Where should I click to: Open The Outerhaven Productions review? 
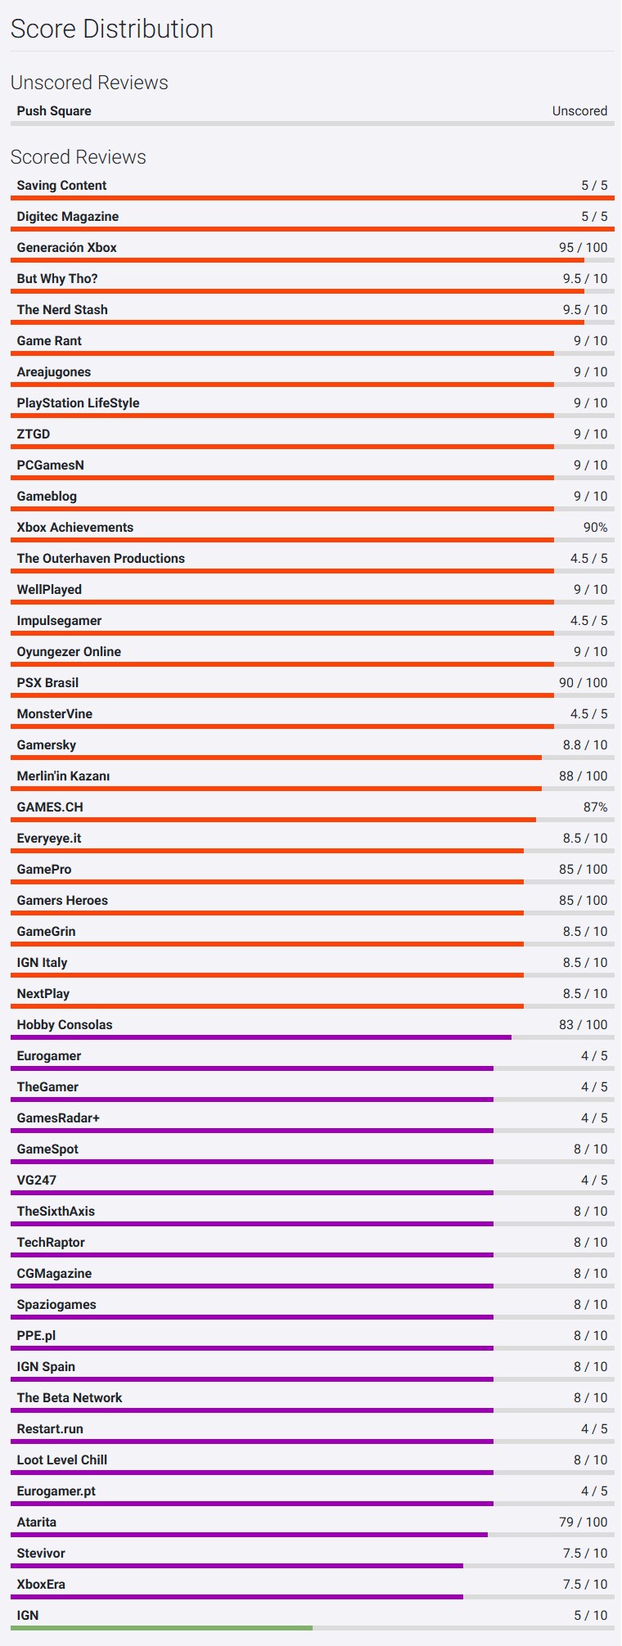point(101,559)
